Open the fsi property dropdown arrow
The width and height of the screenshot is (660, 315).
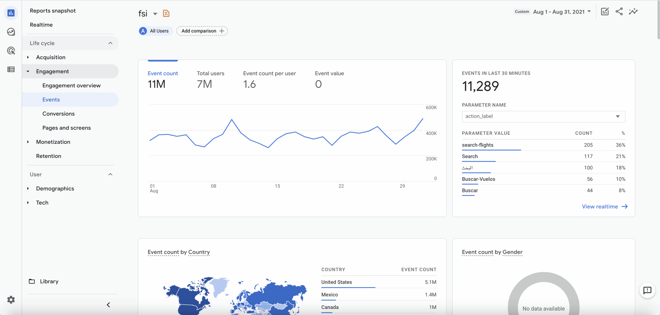click(155, 14)
